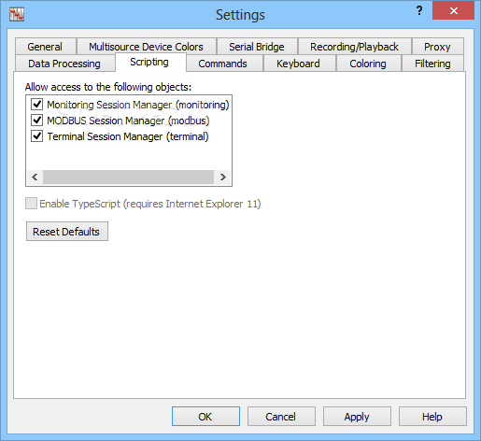Select Monitoring Session Manager (monitoring) text

[138, 105]
